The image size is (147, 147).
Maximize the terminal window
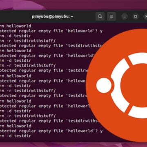click(136, 17)
